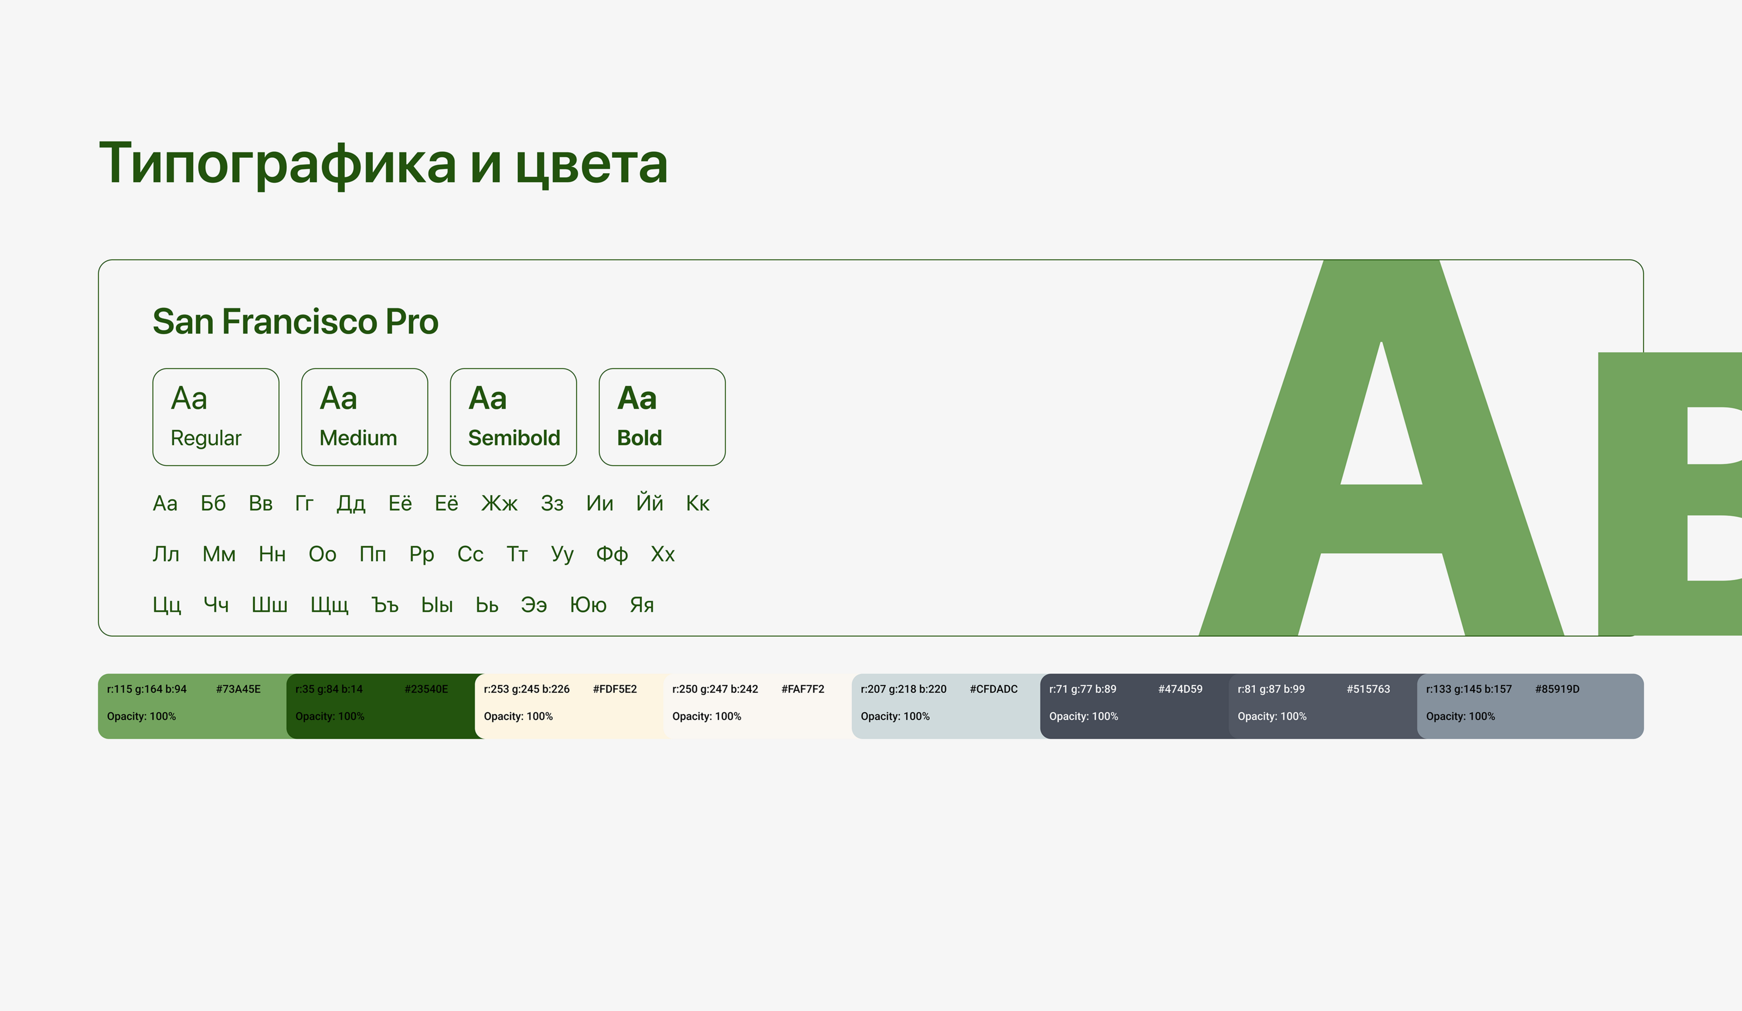Select the Фф letter pair
The width and height of the screenshot is (1742, 1011).
pyautogui.click(x=611, y=553)
